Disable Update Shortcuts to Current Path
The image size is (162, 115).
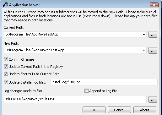tap(6, 74)
